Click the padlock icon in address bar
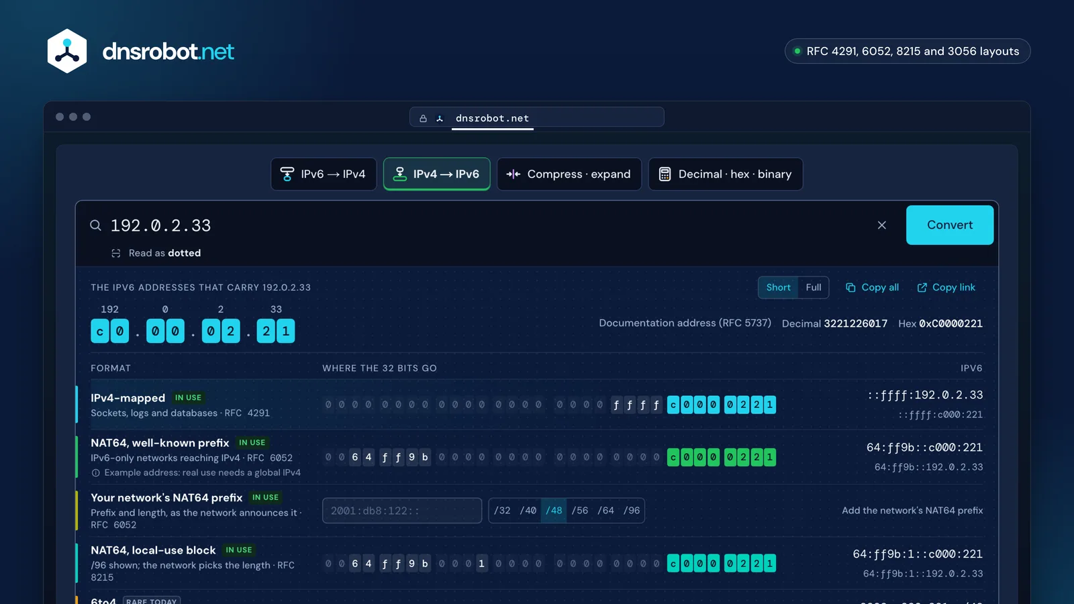Screen dimensions: 1074x604 (423, 119)
